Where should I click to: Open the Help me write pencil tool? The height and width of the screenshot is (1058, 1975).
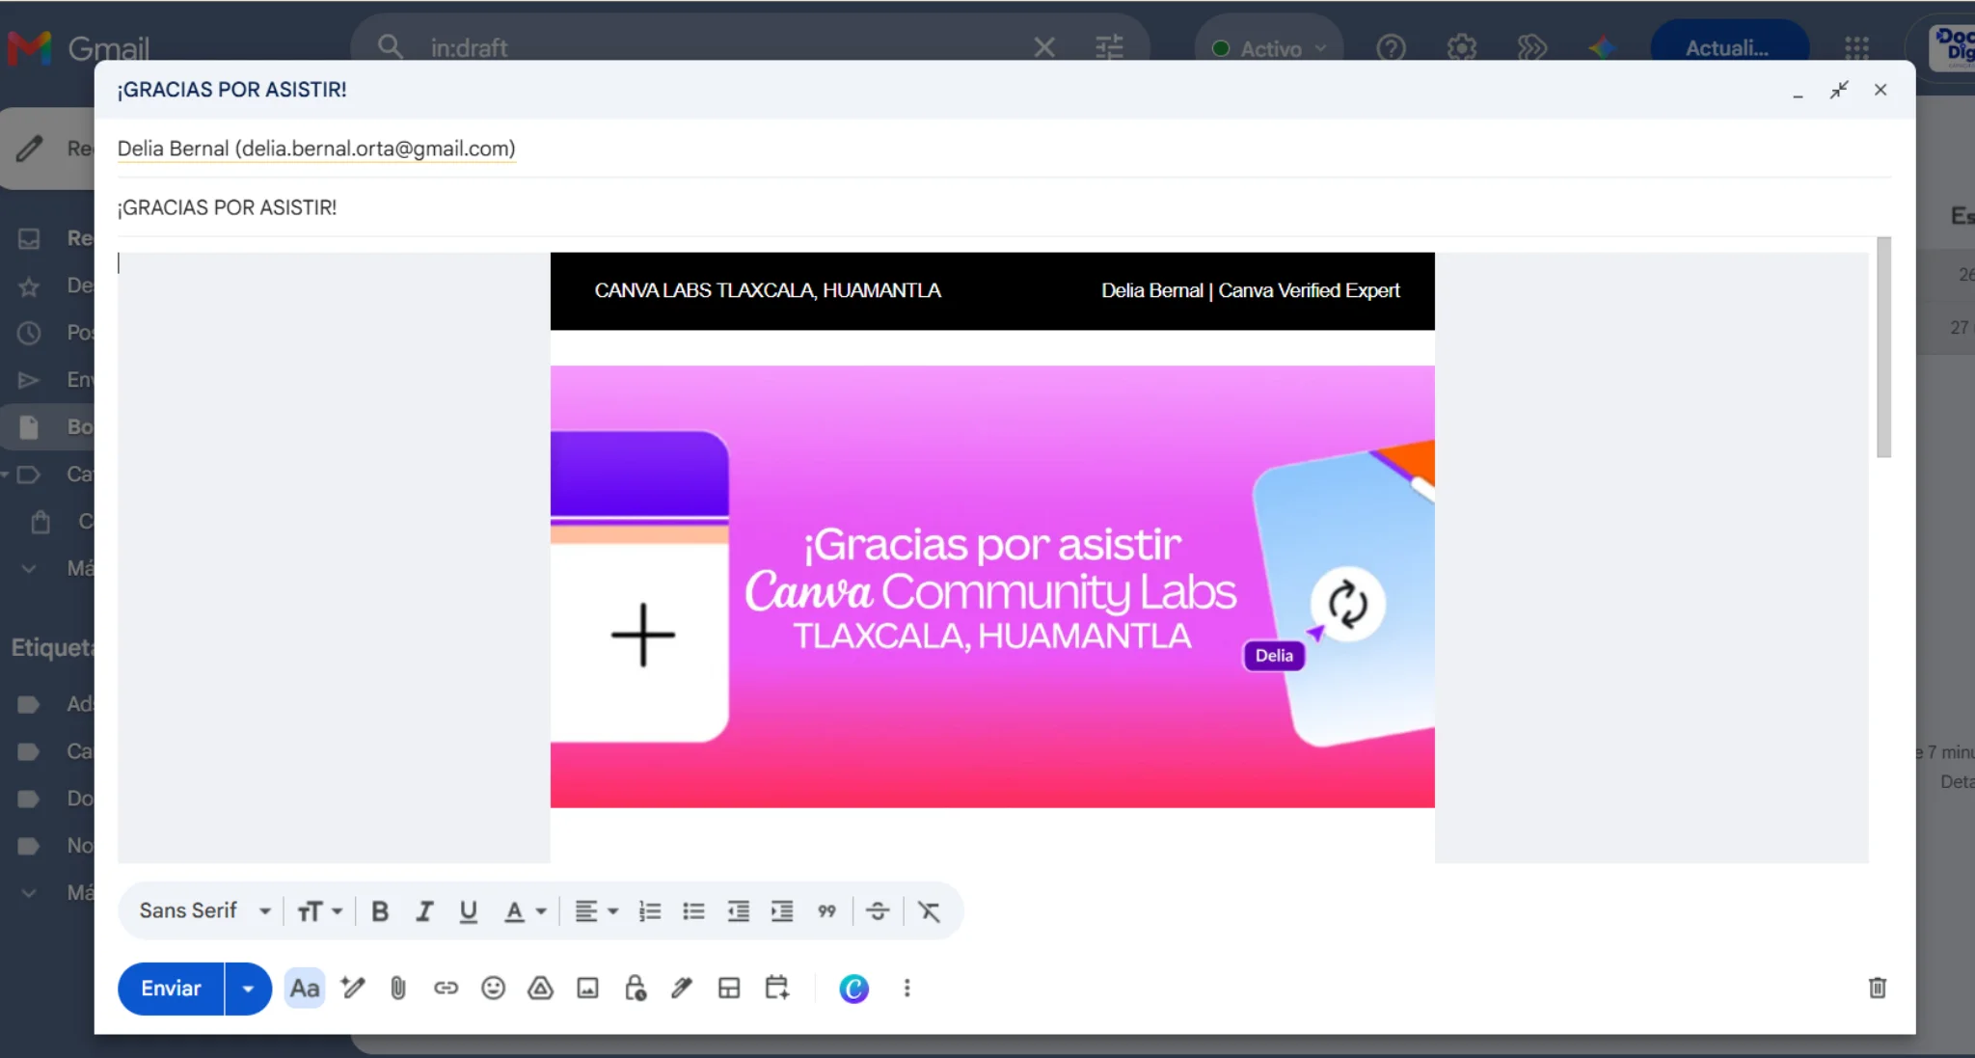[352, 989]
